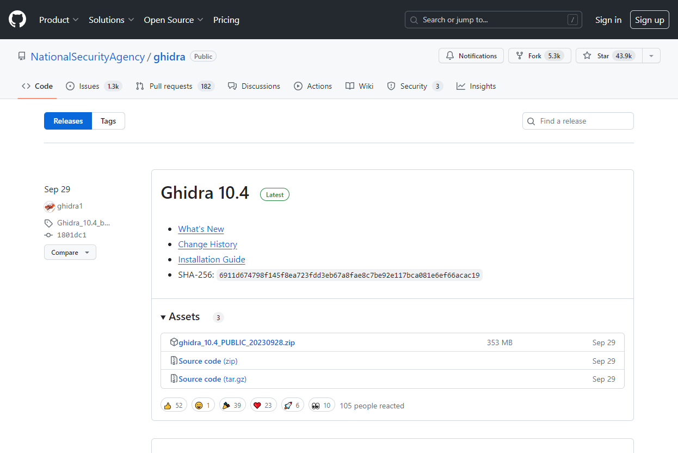Open the Discussions tab

254,86
